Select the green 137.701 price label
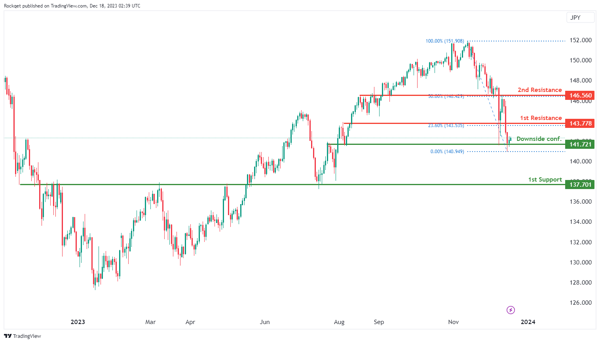This screenshot has height=343, width=600. click(580, 184)
